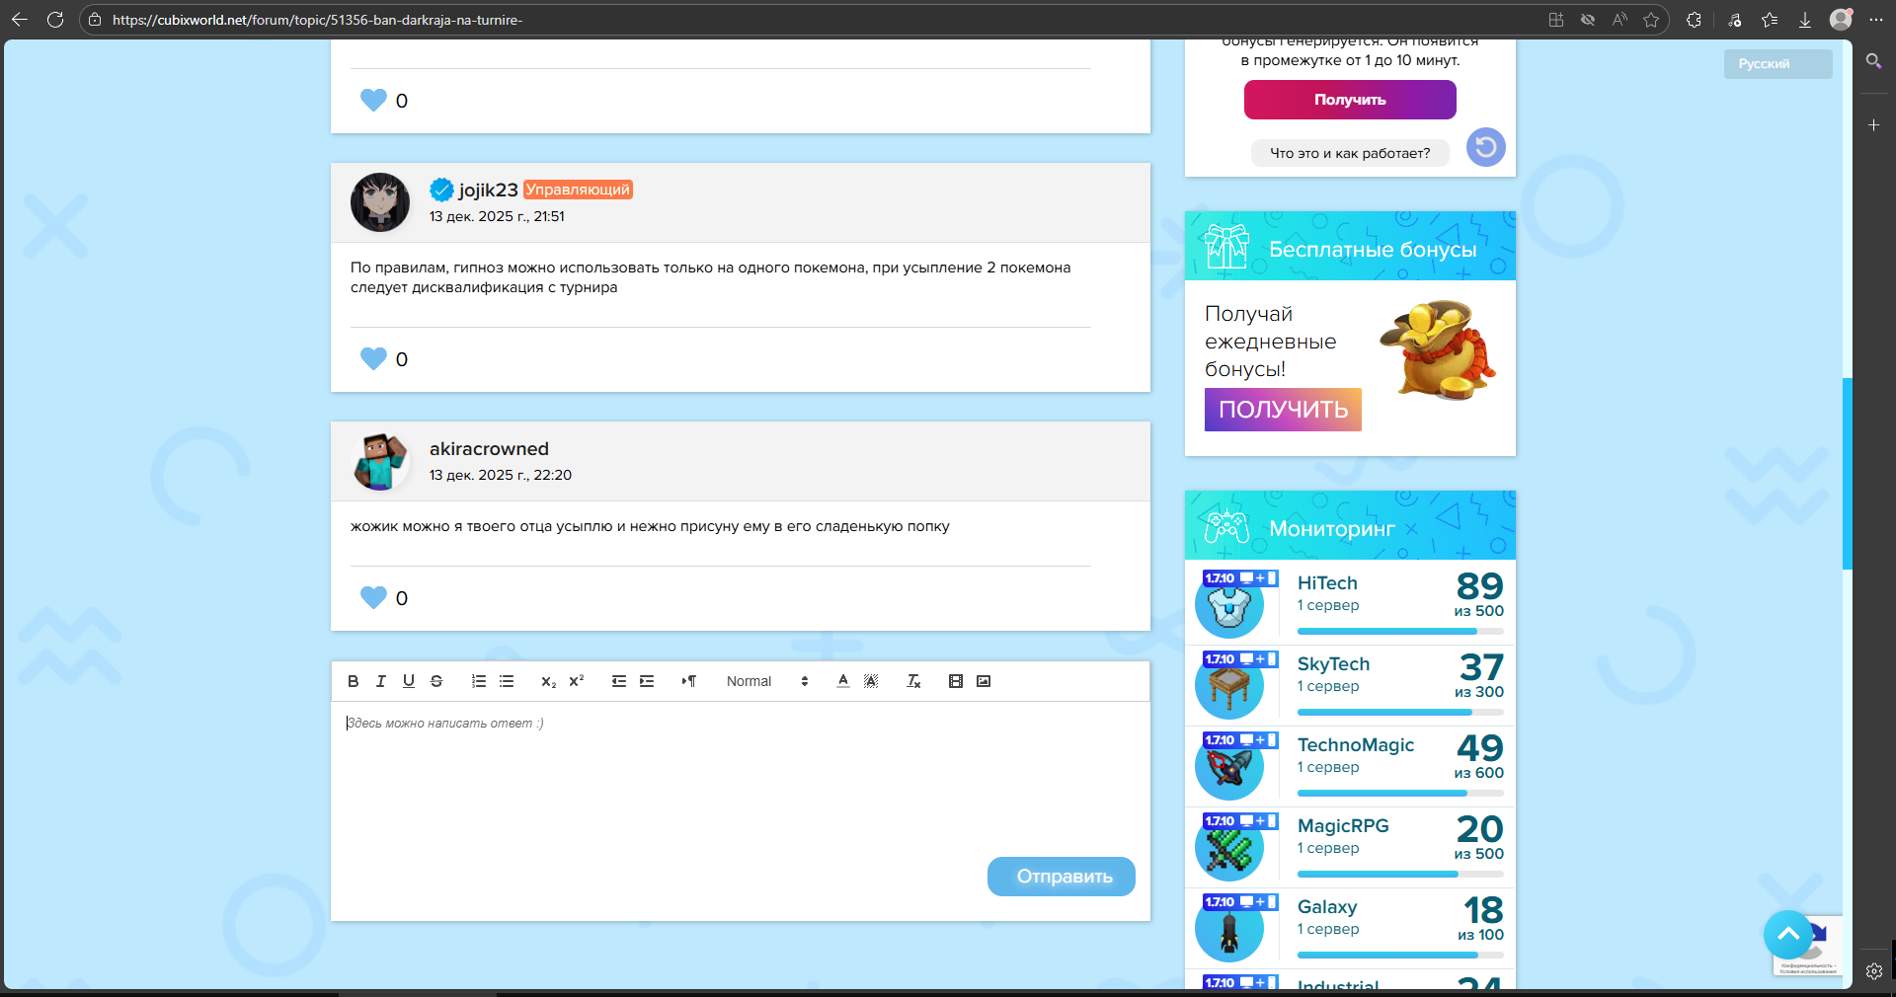Open the text color picker dropdown
Image resolution: width=1896 pixels, height=997 pixels.
843,681
